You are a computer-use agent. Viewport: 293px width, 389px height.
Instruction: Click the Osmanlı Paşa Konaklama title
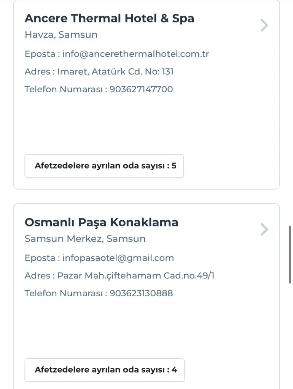pos(101,222)
